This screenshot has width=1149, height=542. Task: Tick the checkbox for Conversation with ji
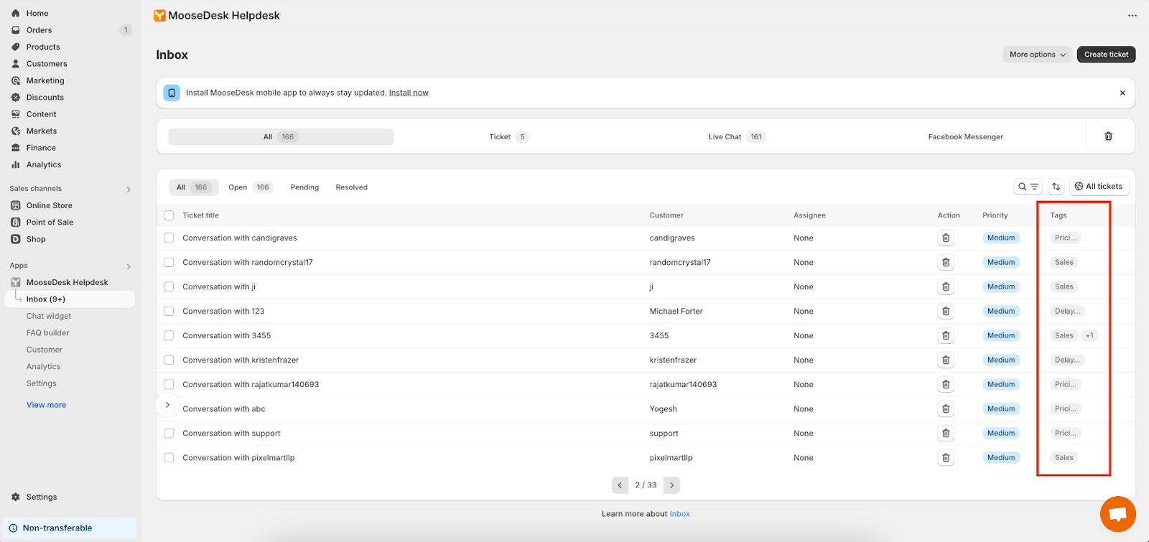click(x=169, y=287)
